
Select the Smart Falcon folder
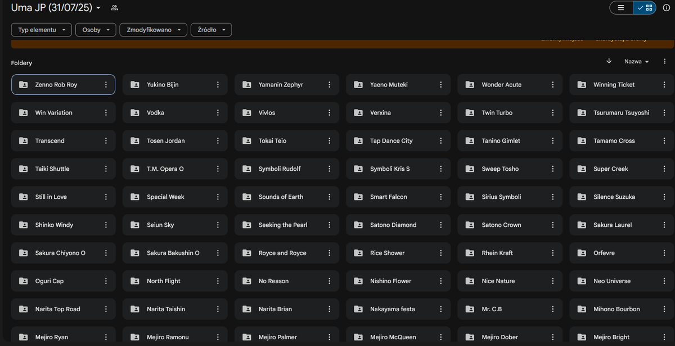tap(399, 197)
